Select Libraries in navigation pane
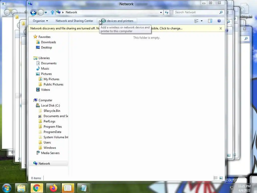 click(44, 58)
